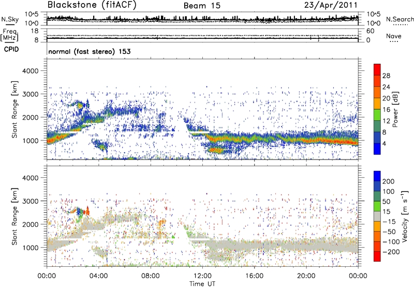The width and height of the screenshot is (414, 287).
Task: Click the "N.Sky" legend label
Action: pyautogui.click(x=10, y=19)
